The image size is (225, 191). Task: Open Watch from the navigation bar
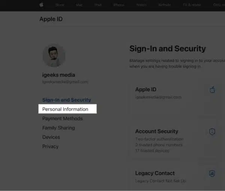[x=141, y=5]
